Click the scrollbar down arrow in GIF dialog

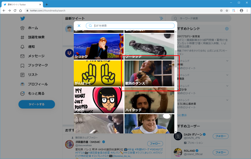pyautogui.click(x=175, y=132)
